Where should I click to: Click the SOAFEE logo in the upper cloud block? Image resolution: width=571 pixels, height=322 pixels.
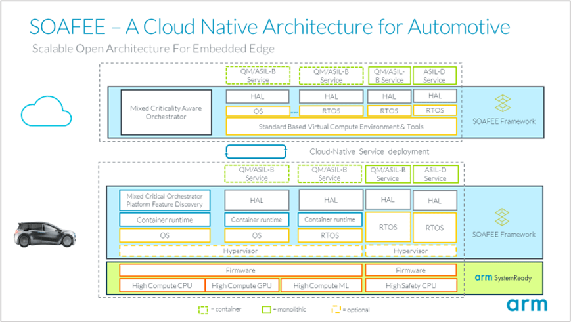[503, 104]
